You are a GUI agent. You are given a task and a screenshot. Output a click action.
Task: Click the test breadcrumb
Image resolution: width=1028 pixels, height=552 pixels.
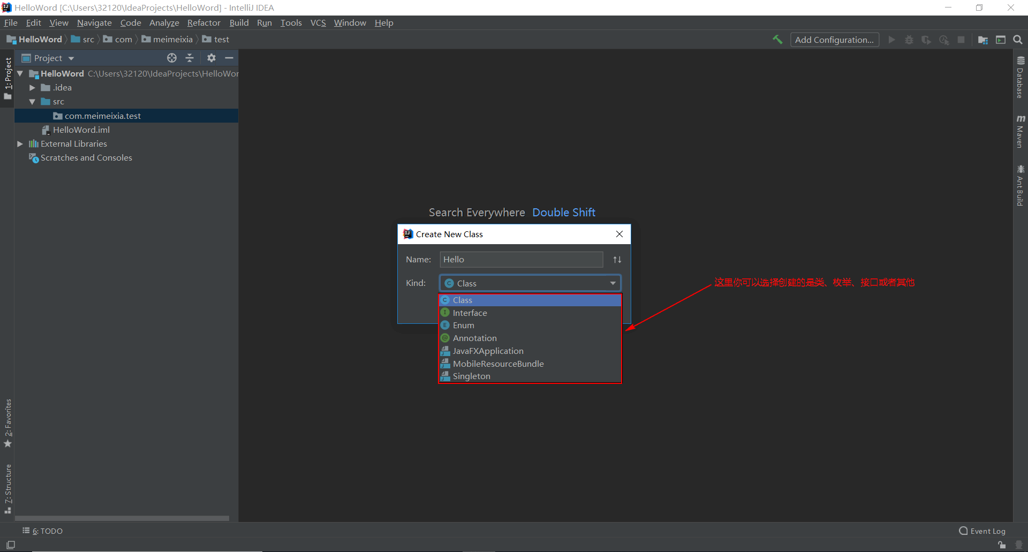tap(216, 40)
